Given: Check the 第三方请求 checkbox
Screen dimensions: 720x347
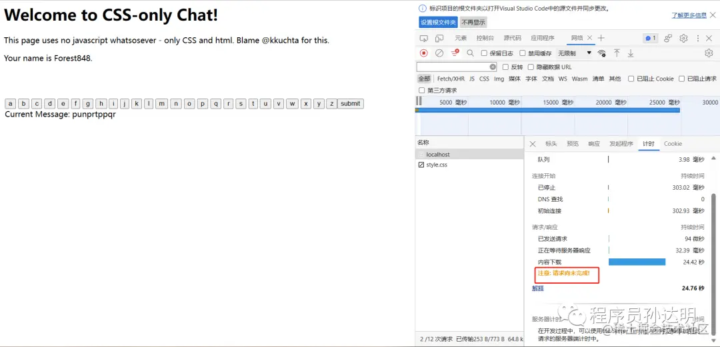Looking at the screenshot, I should click(422, 91).
